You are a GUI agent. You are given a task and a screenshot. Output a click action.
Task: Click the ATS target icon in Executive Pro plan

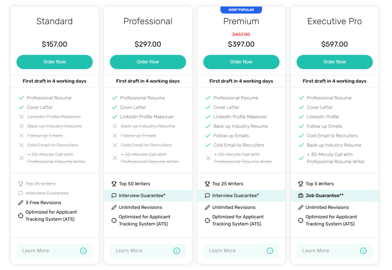pyautogui.click(x=301, y=220)
